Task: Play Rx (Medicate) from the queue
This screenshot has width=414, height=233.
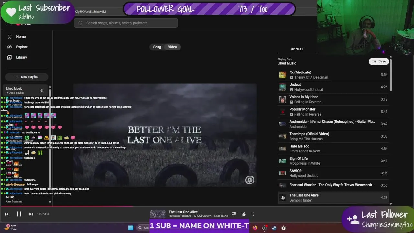Action: tap(333, 75)
